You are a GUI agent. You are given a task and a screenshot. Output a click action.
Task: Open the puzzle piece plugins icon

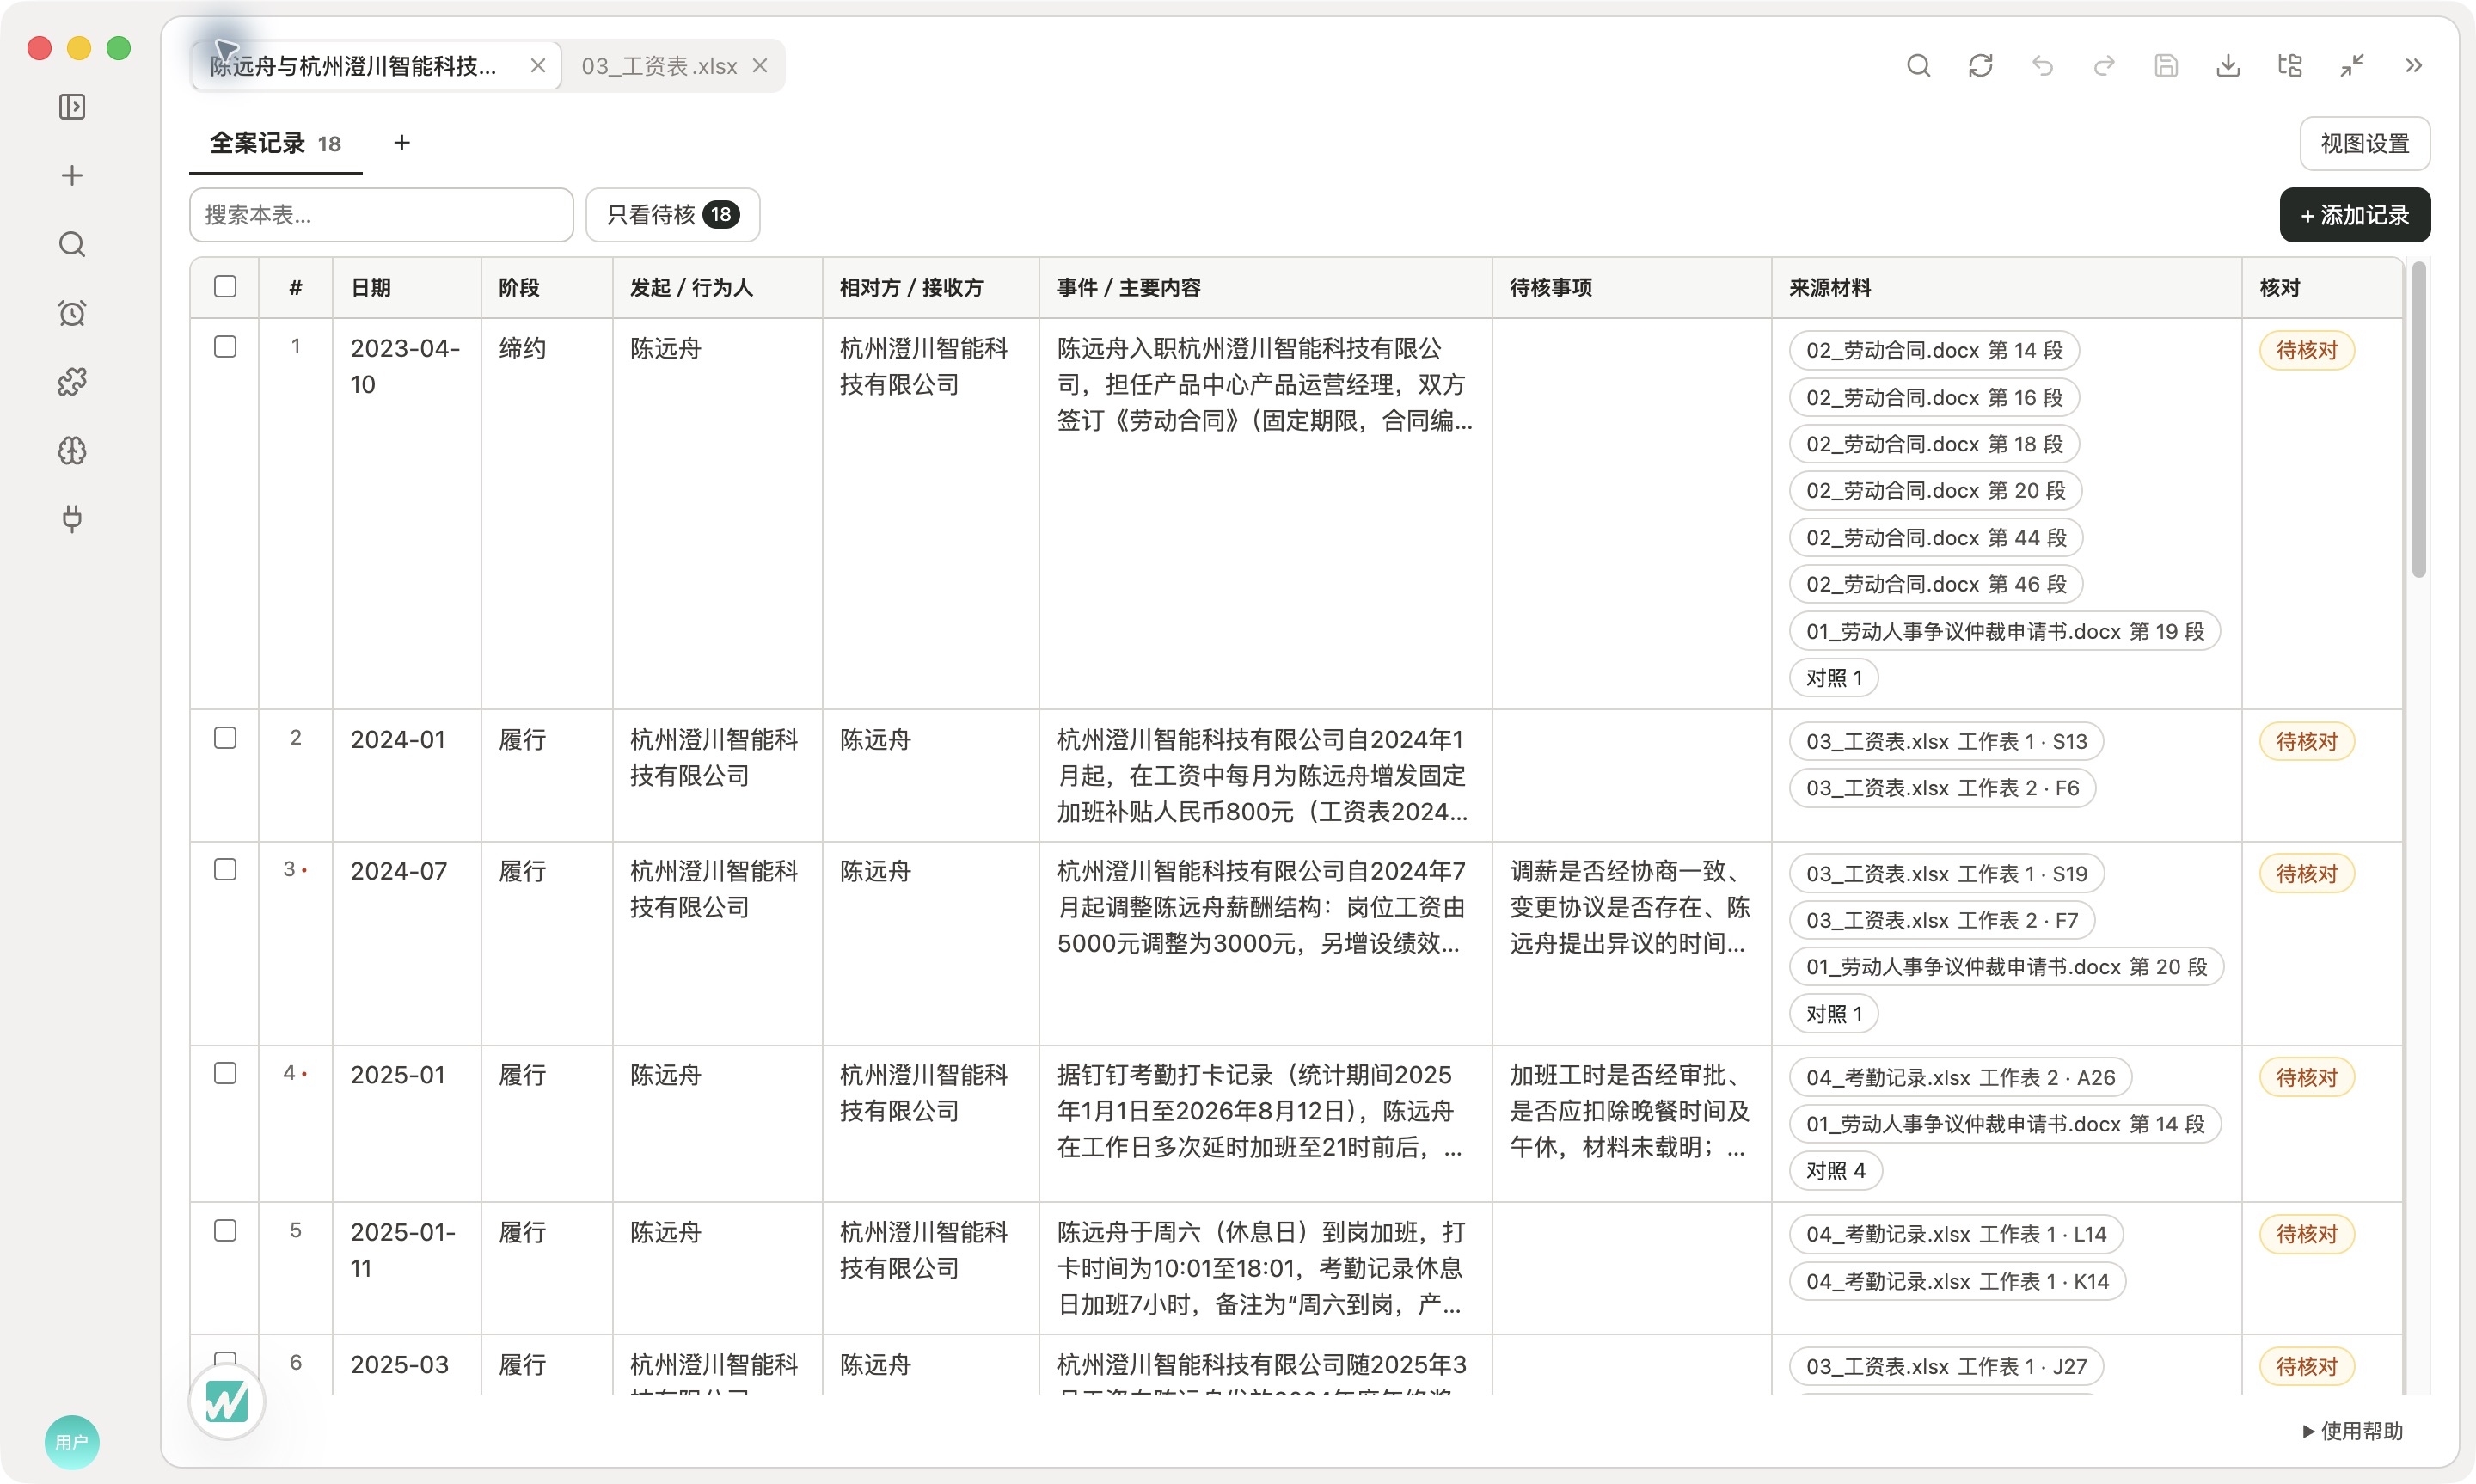coord(72,382)
